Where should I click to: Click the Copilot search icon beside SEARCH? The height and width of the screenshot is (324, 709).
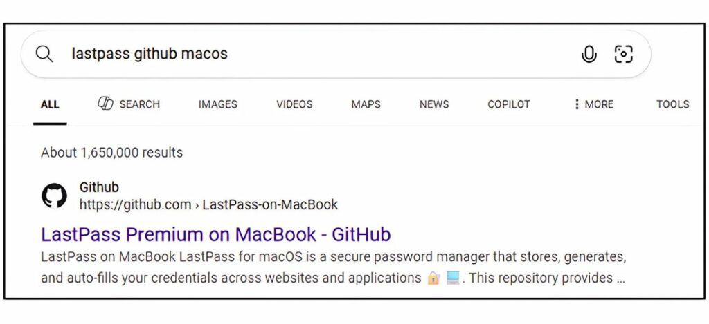105,104
